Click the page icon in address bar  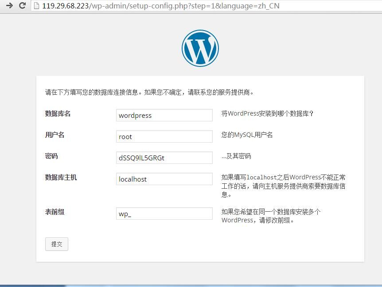click(x=36, y=6)
